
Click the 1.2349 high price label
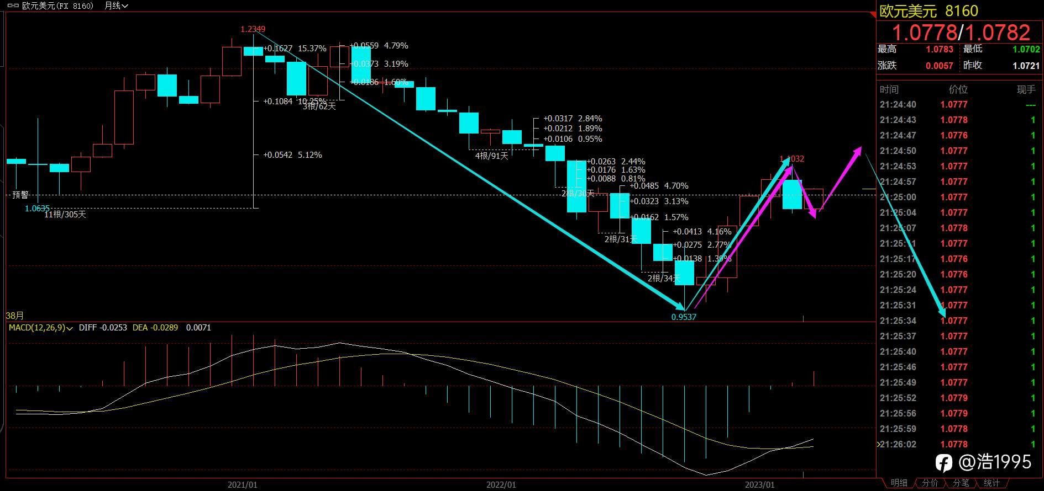click(x=253, y=29)
